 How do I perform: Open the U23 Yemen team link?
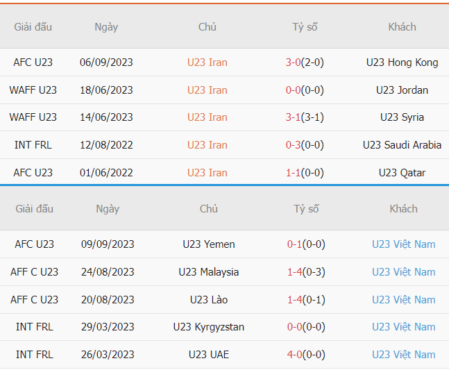tap(208, 244)
